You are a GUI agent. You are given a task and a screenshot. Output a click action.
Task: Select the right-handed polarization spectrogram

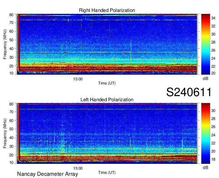coord(107,44)
